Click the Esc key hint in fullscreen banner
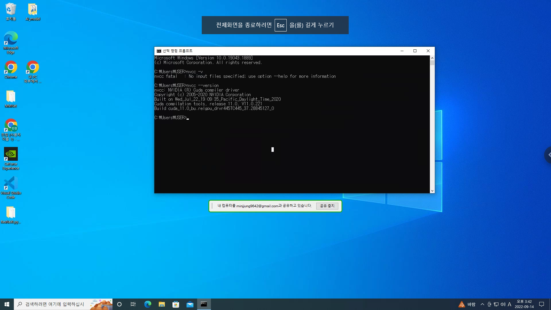551x310 pixels. coord(280,25)
